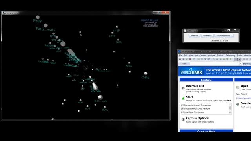Select Bluetooth Network Connection interface
The image size is (251, 141).
tap(197, 105)
